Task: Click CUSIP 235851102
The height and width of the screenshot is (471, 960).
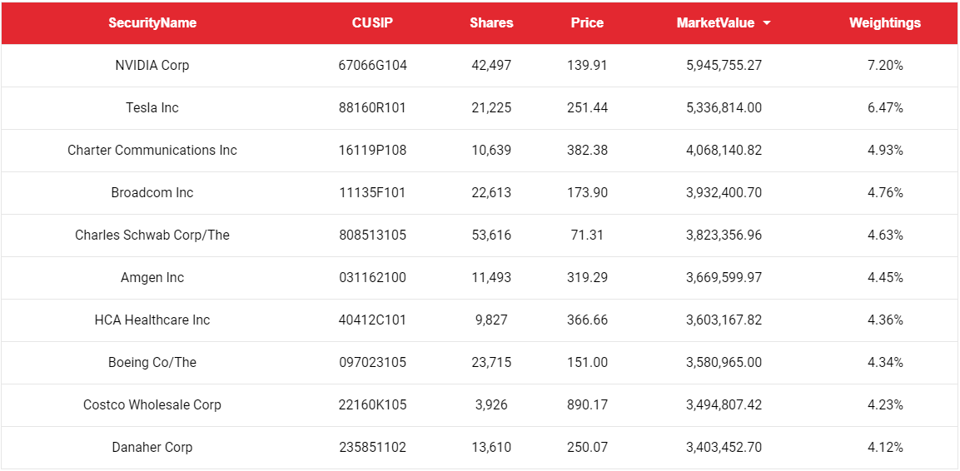Action: click(x=372, y=447)
